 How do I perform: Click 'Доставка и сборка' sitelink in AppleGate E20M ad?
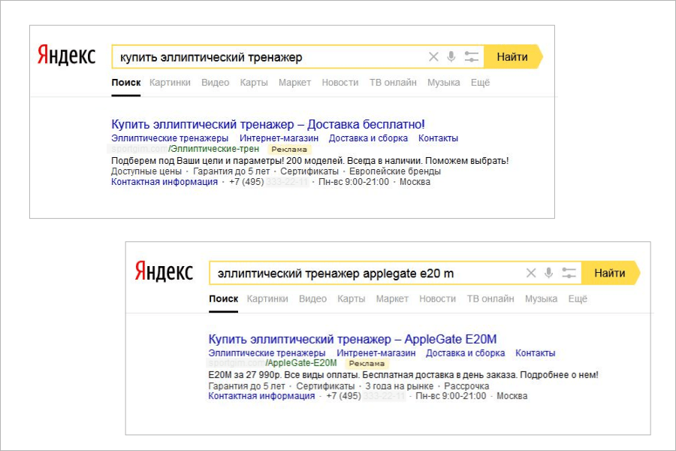point(465,353)
